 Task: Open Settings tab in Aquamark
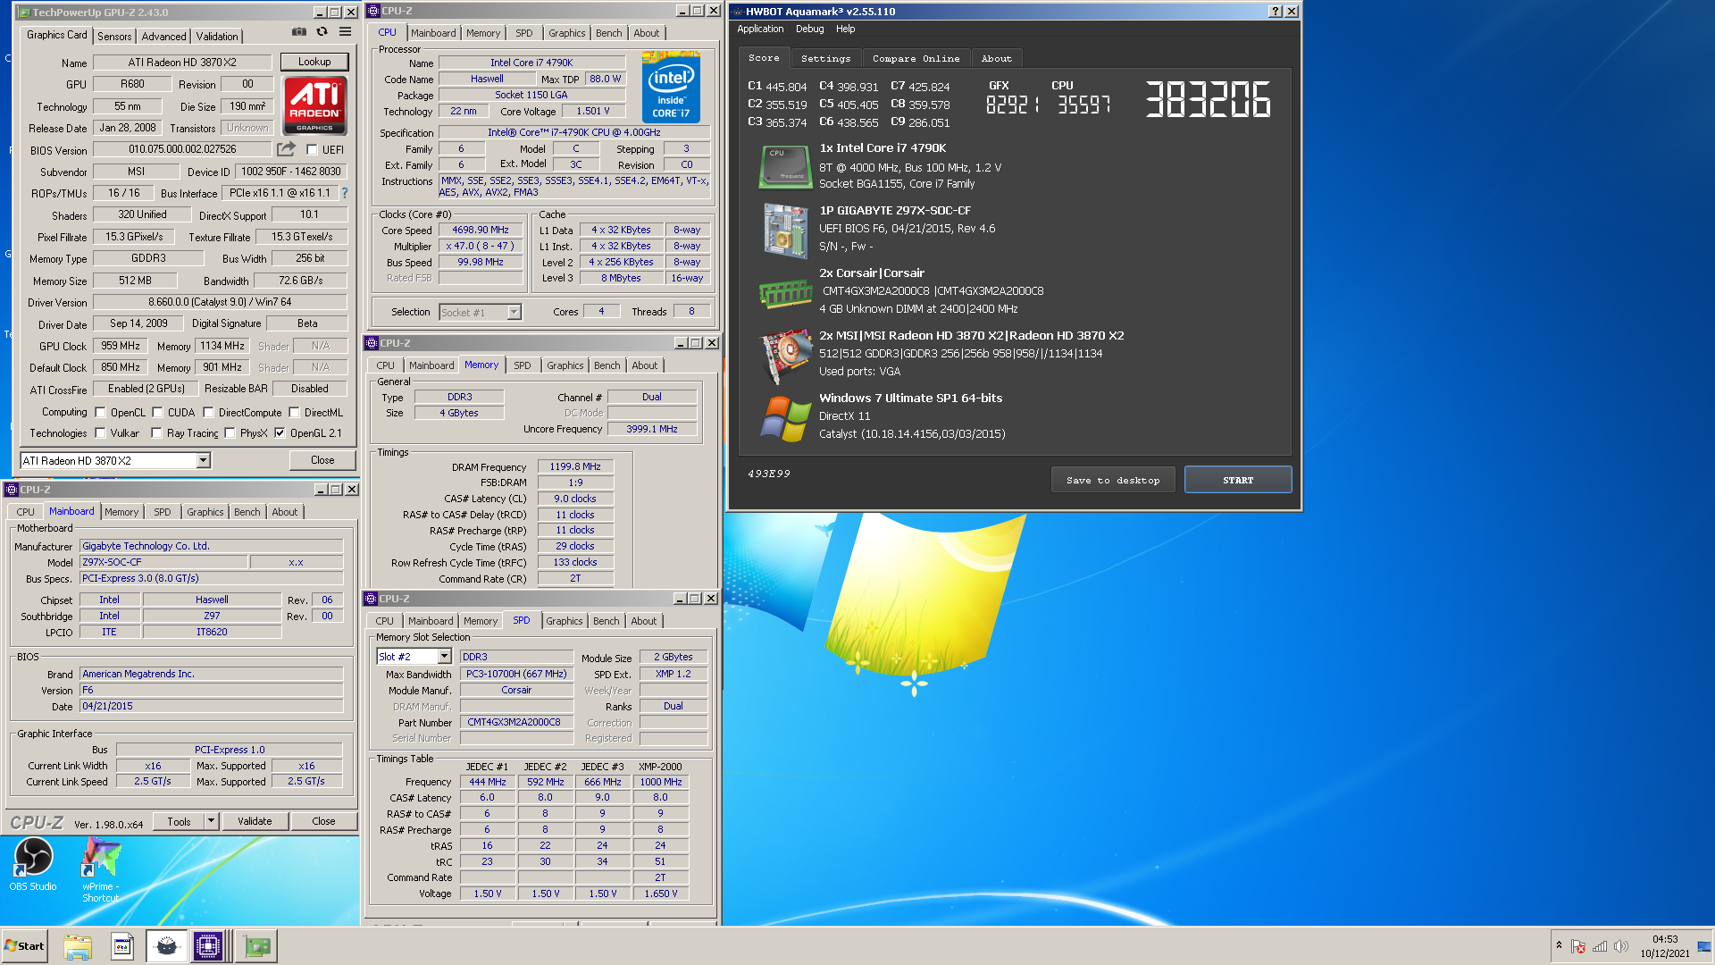click(x=825, y=58)
